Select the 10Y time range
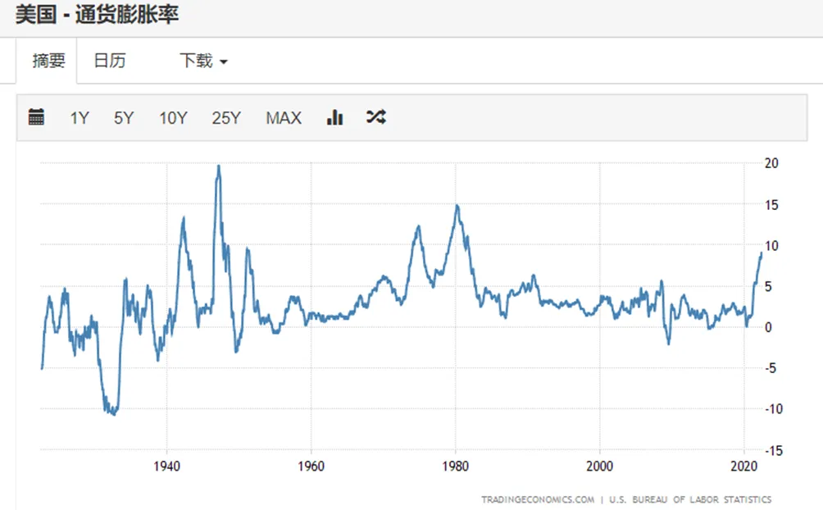Screen dimensions: 823x510 pyautogui.click(x=173, y=117)
